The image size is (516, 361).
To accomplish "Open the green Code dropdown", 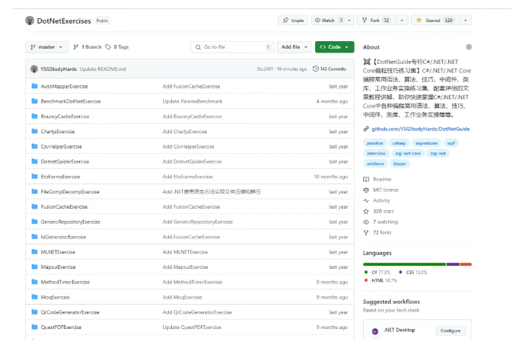I will click(334, 47).
